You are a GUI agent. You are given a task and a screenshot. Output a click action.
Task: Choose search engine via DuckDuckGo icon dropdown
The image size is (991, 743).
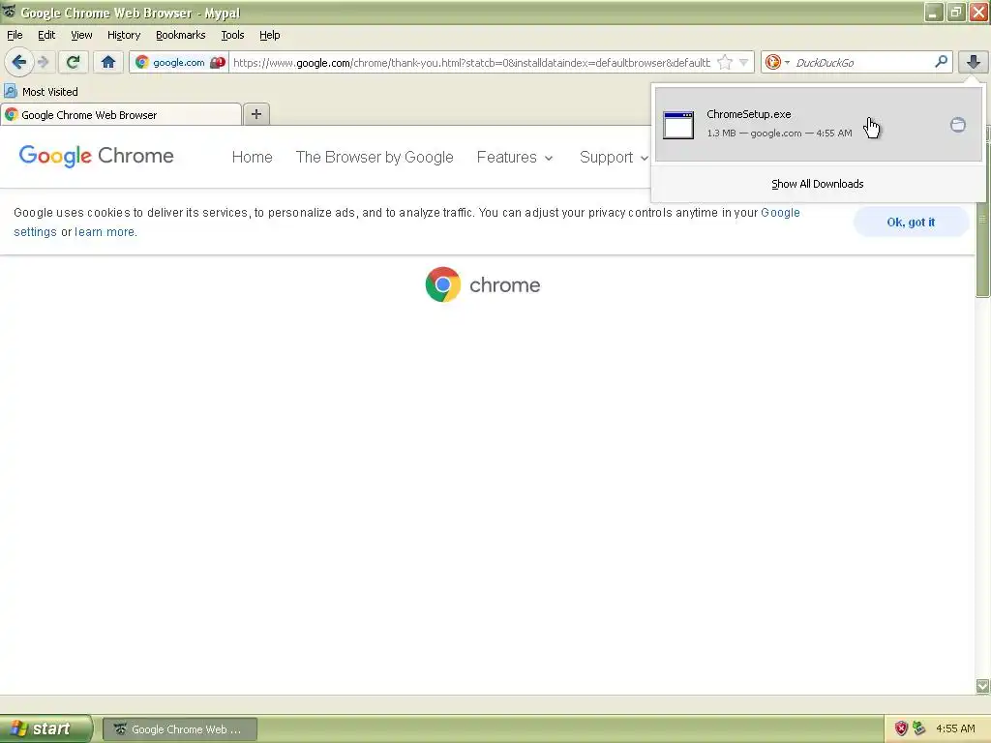point(777,63)
